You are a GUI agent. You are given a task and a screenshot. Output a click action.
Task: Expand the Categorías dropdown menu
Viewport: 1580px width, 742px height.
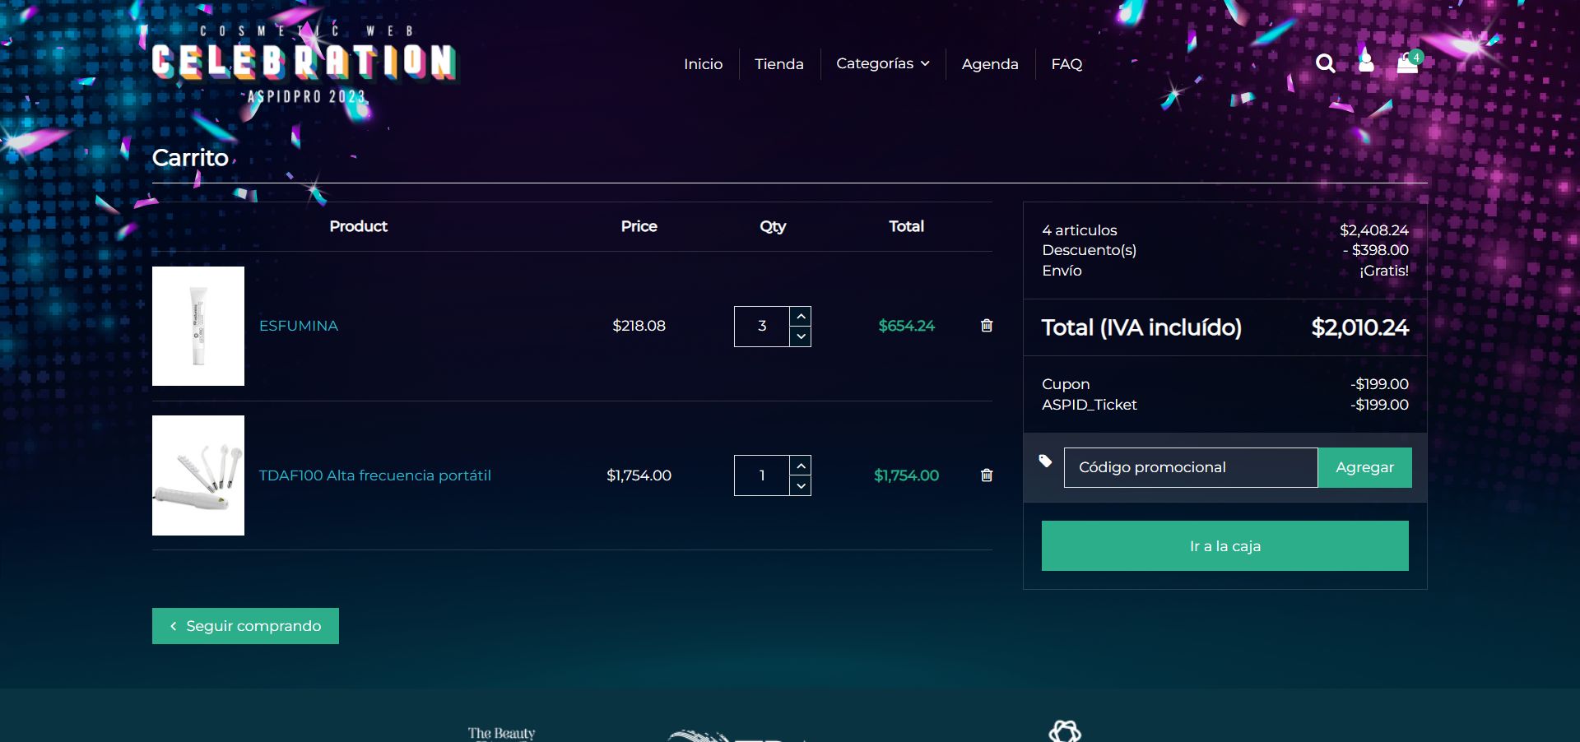coord(883,63)
